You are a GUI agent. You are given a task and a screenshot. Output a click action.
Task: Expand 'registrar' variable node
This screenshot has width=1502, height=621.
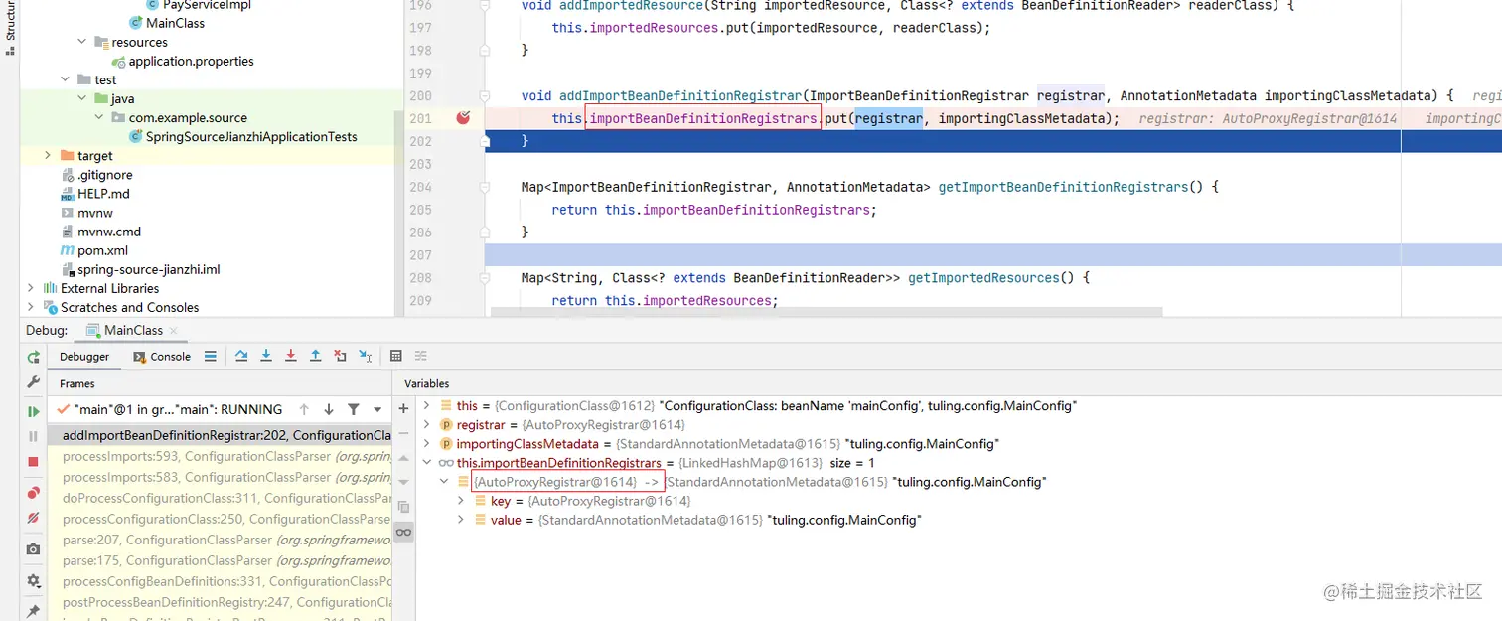[427, 425]
